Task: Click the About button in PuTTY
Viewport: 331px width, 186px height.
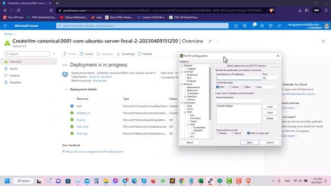Action: [x=190, y=143]
